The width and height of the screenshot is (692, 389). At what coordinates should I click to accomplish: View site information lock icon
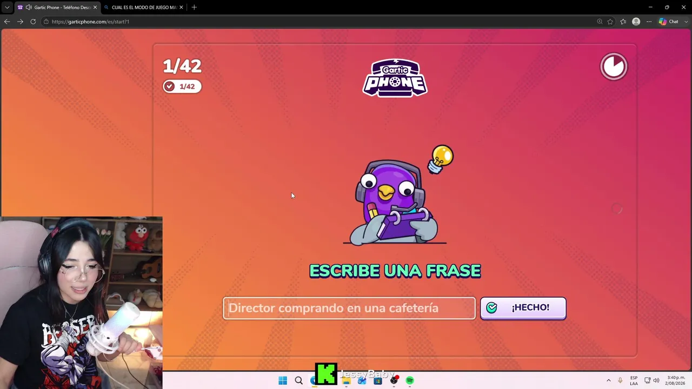coord(46,22)
